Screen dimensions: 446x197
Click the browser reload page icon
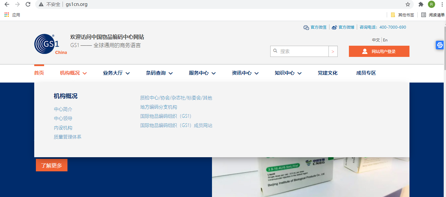(x=28, y=4)
